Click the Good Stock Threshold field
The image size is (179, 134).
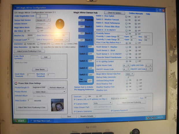tap(31, 75)
